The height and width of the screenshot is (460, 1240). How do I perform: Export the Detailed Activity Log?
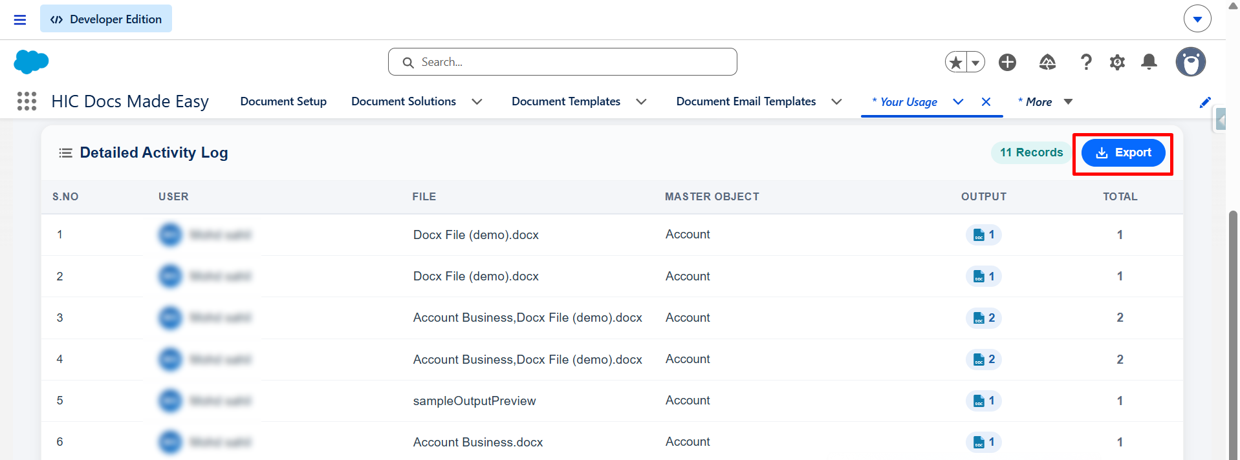(1123, 152)
